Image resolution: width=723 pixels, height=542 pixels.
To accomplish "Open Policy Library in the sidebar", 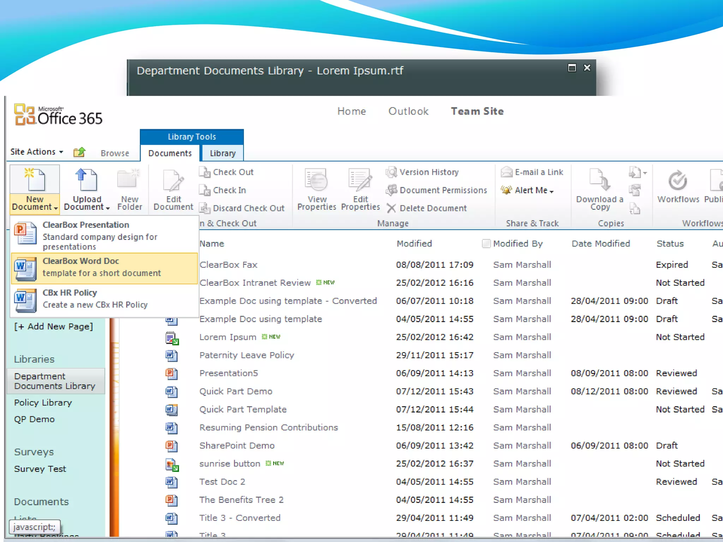I will pos(43,403).
